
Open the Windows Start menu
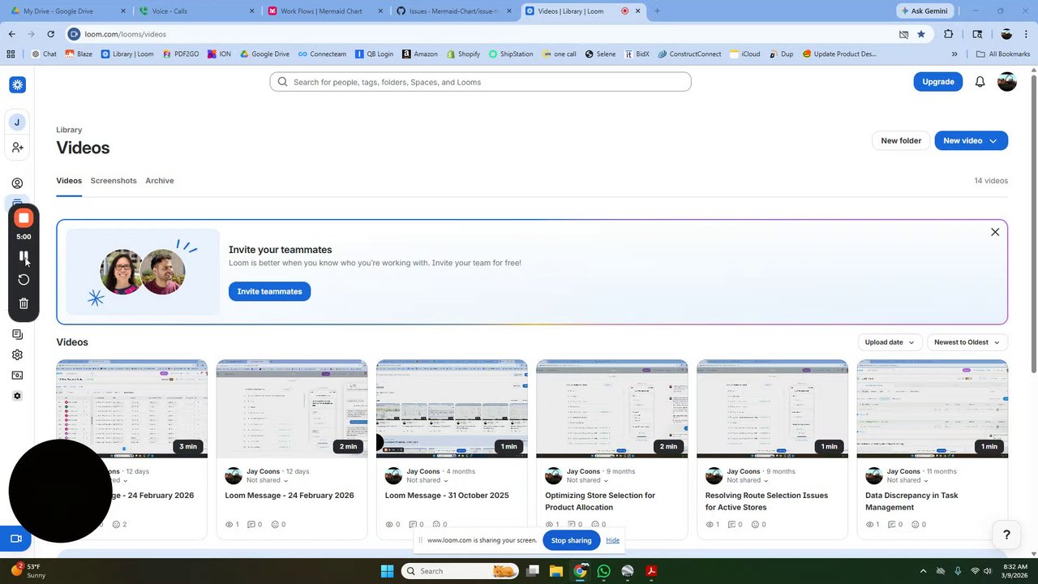[x=387, y=571]
